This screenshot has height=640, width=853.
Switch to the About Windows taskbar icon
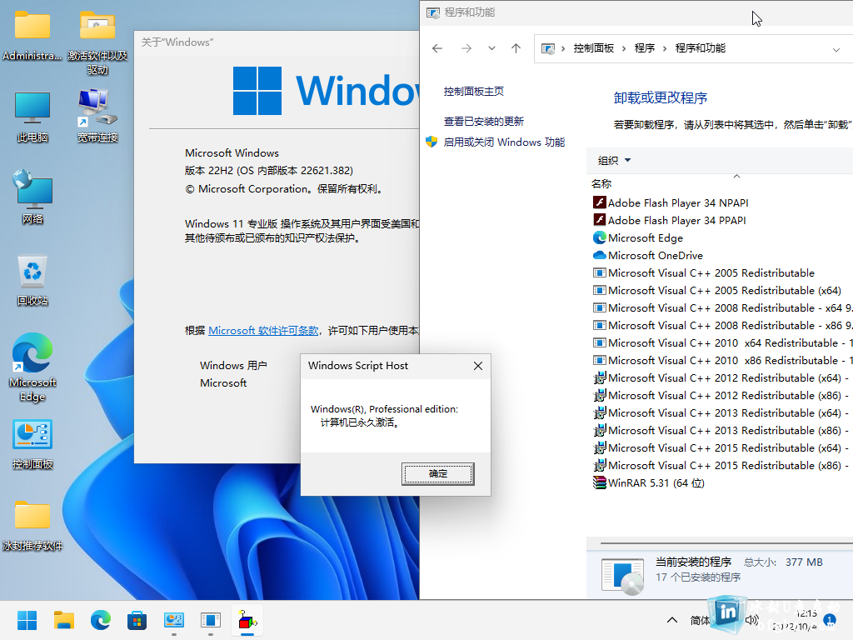(x=211, y=620)
